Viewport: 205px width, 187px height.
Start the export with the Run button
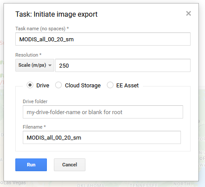tap(31, 165)
